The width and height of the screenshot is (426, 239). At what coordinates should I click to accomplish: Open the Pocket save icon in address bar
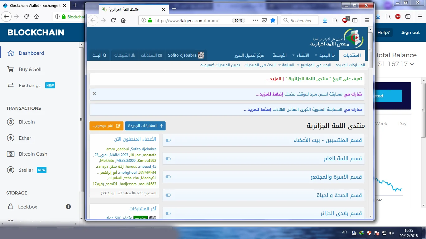click(x=264, y=20)
